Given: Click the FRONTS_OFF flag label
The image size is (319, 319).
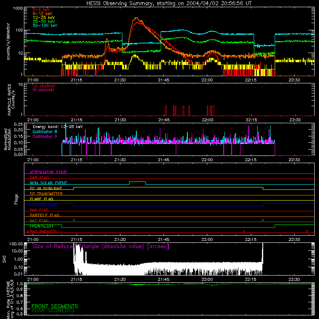Looking at the screenshot, I should [x=42, y=226].
